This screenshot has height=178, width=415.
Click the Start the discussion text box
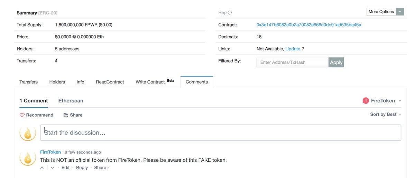(x=221, y=132)
